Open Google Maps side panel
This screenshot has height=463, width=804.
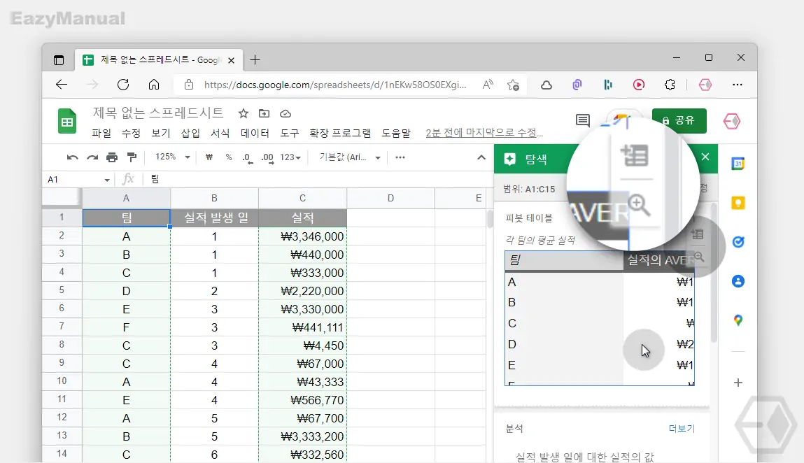coord(738,320)
